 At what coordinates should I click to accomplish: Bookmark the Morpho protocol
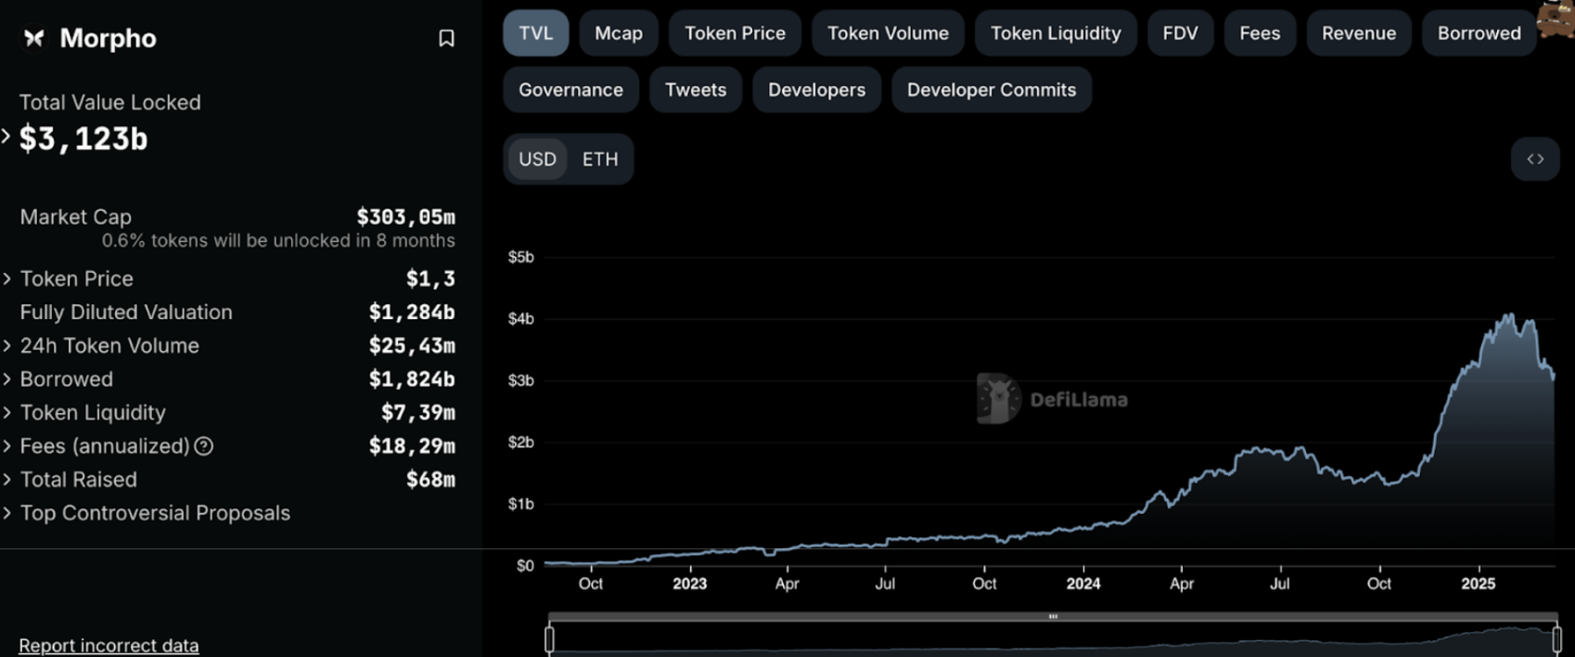pos(446,38)
